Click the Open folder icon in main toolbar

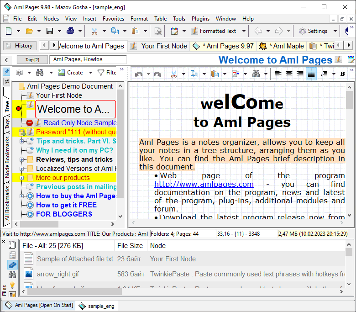[x=29, y=31]
